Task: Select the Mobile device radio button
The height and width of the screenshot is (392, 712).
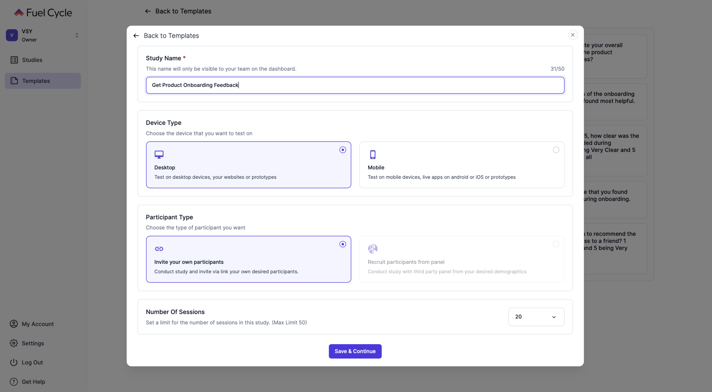Action: click(556, 150)
